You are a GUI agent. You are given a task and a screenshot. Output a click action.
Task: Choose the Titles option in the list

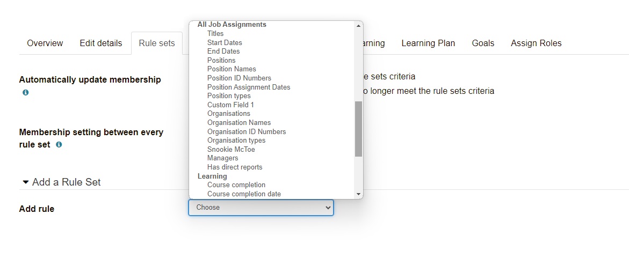[215, 34]
